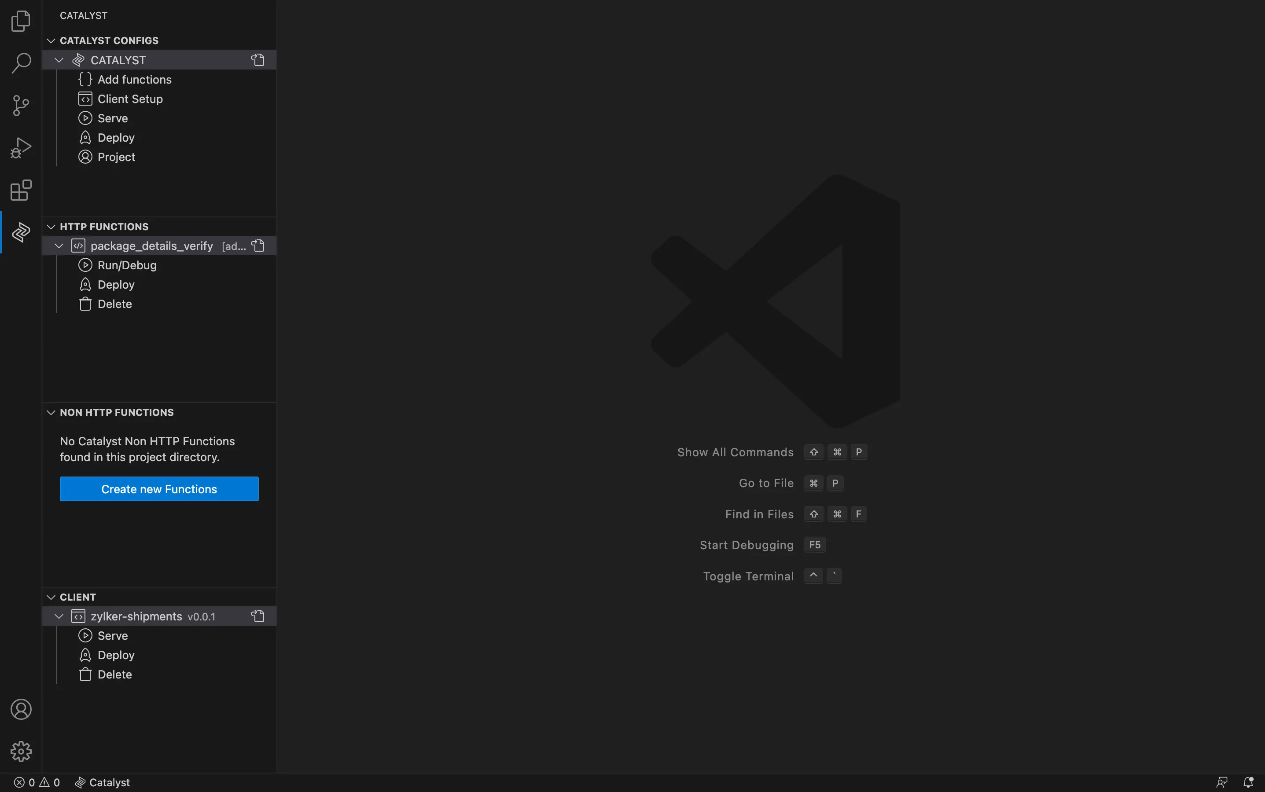Open the Extensions view icon
1265x792 pixels.
(x=21, y=190)
